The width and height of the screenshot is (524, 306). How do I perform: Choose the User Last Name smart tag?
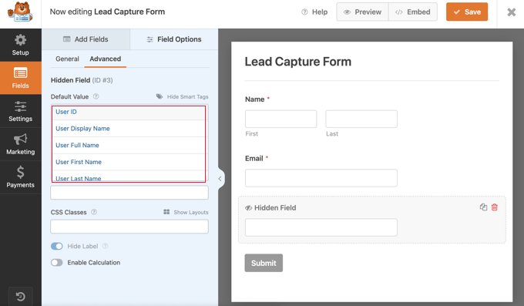pos(129,177)
